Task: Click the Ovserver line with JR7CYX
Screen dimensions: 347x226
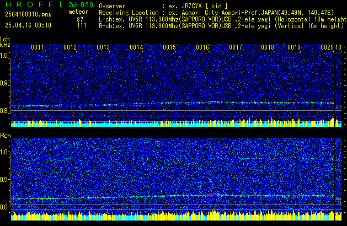Action: pyautogui.click(x=163, y=6)
